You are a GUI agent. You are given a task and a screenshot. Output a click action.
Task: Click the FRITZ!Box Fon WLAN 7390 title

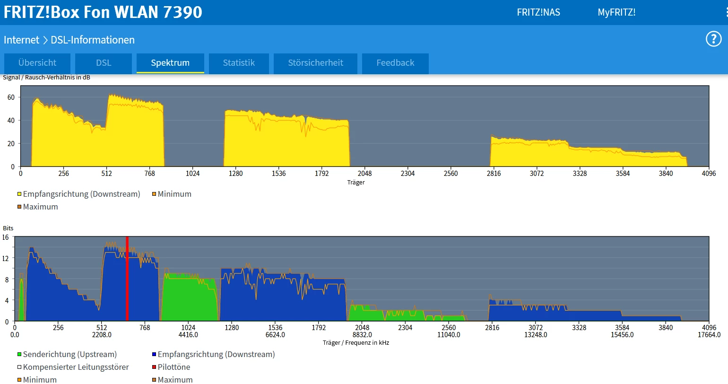click(103, 12)
